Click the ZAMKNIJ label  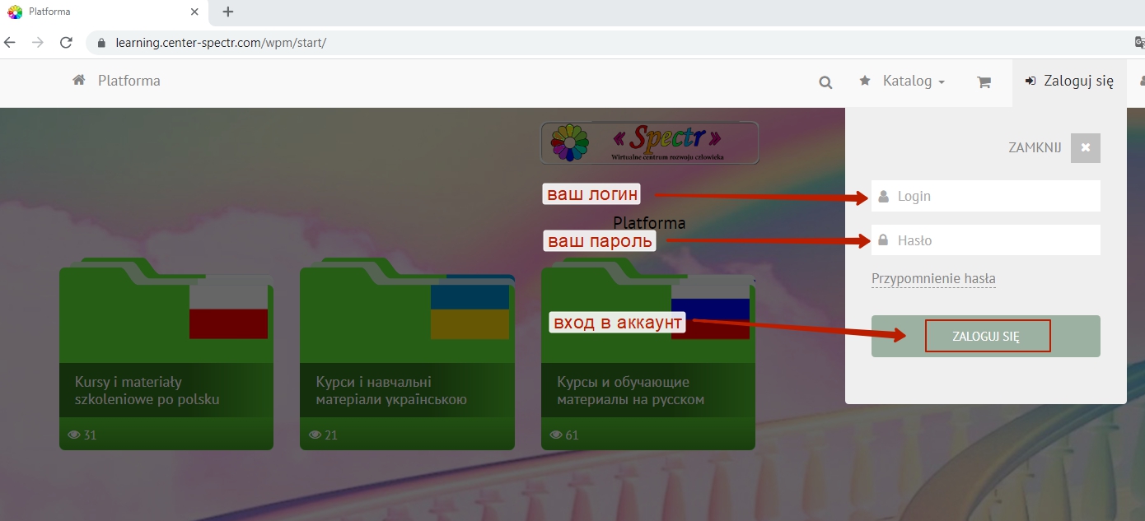(x=1035, y=148)
